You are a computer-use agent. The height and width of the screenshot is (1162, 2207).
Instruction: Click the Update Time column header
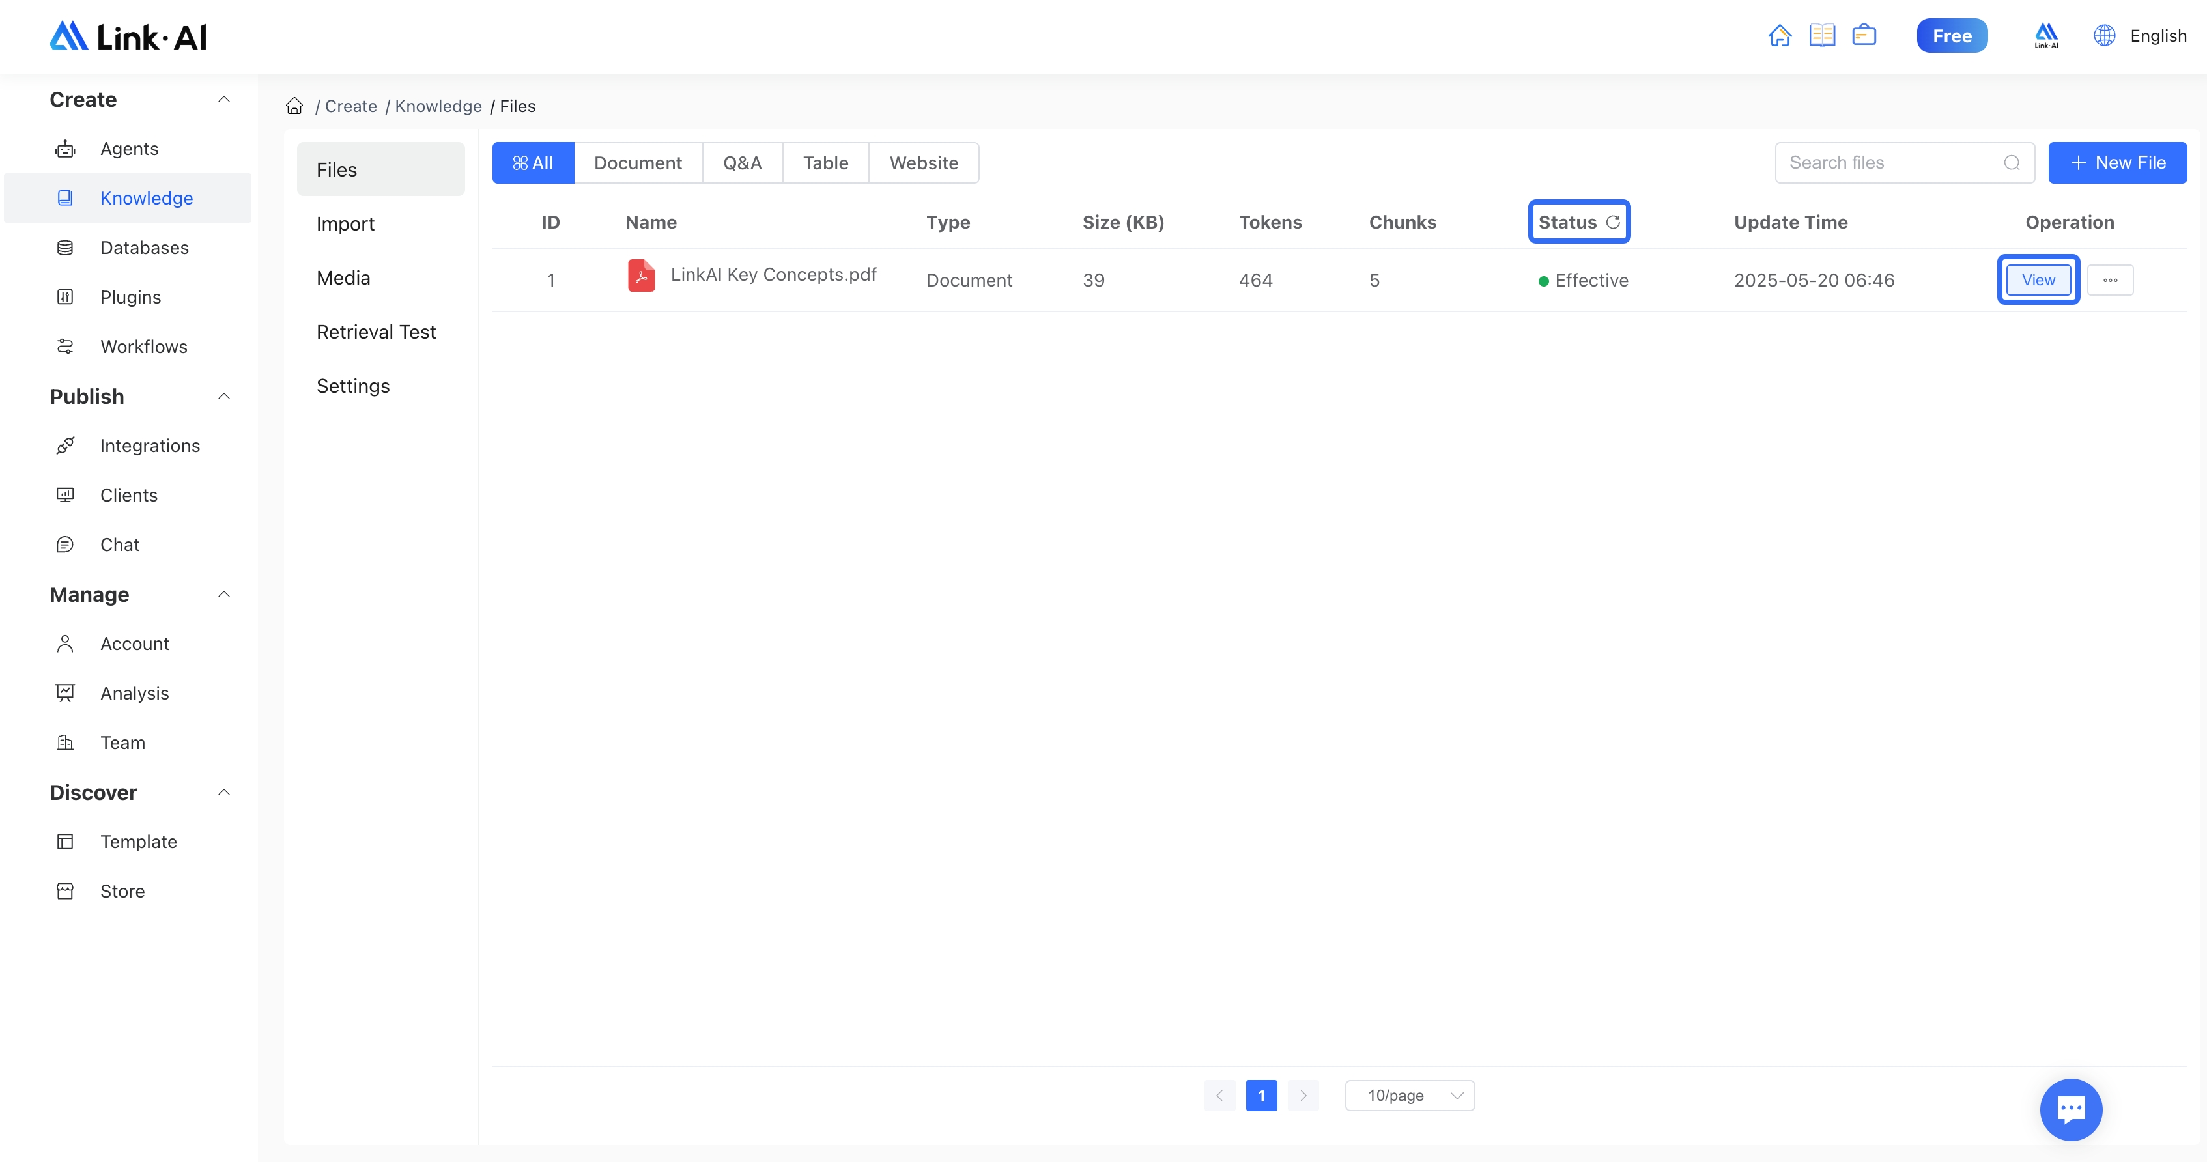tap(1791, 222)
